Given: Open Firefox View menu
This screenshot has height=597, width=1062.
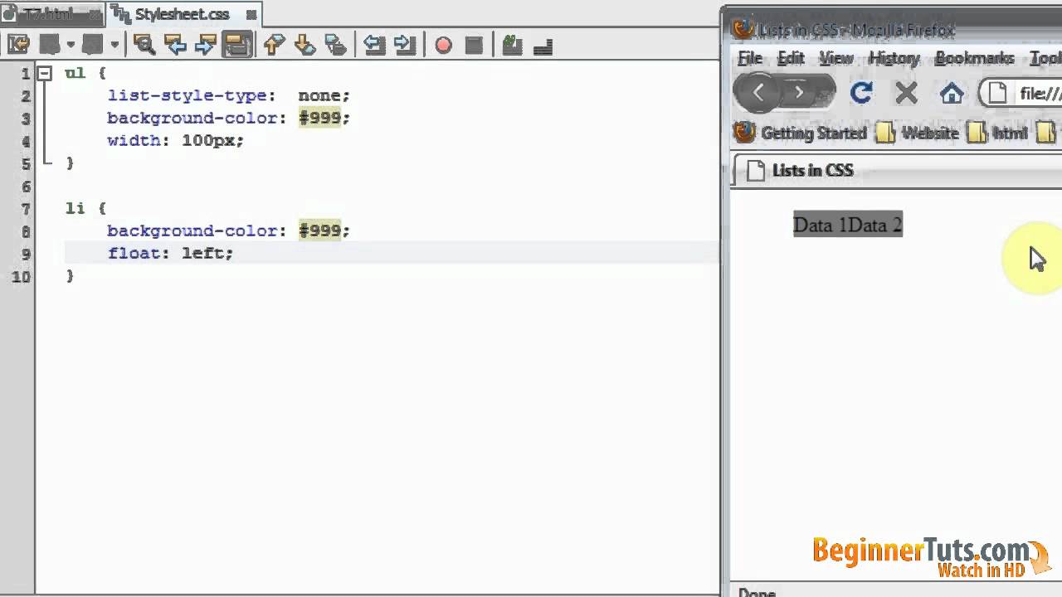Looking at the screenshot, I should (x=836, y=58).
